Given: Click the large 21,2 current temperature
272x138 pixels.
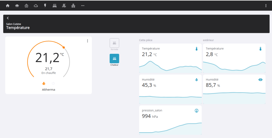Looking at the screenshot, I should click(x=47, y=58).
